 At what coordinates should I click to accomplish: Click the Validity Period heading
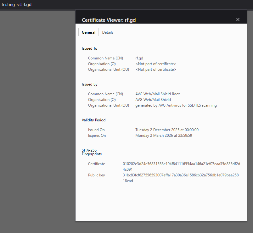tap(93, 120)
